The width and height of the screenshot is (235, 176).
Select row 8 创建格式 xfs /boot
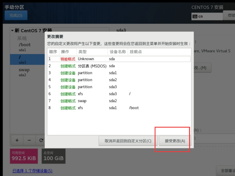[119, 108]
